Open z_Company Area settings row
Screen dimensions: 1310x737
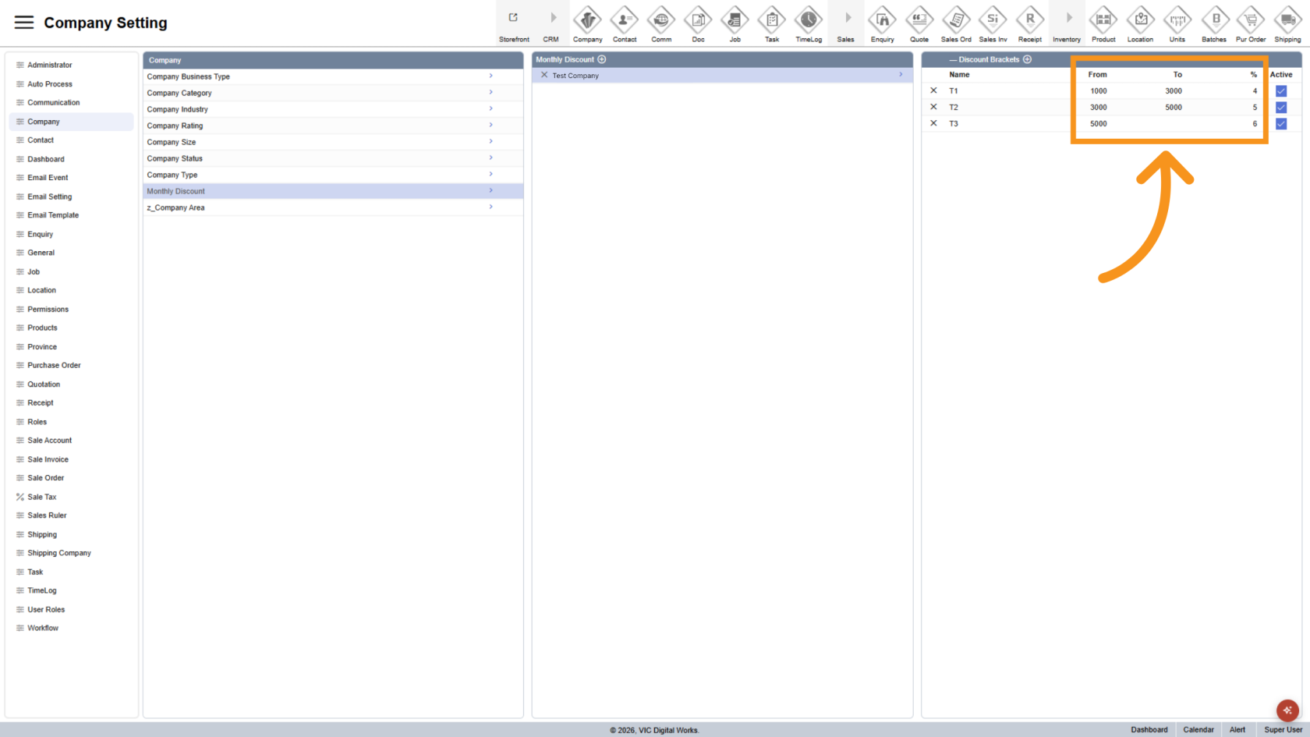333,207
